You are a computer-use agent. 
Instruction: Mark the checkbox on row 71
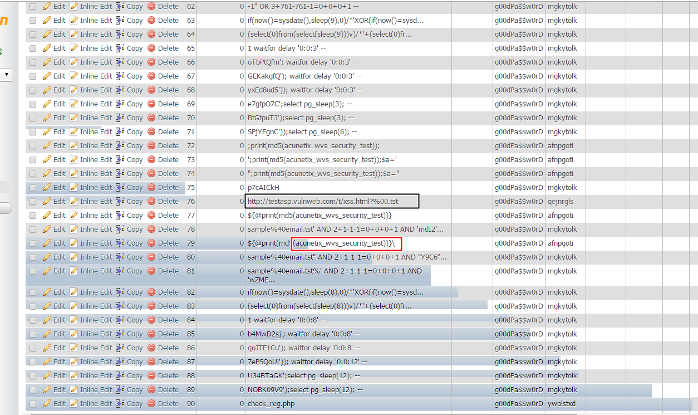tap(33, 132)
